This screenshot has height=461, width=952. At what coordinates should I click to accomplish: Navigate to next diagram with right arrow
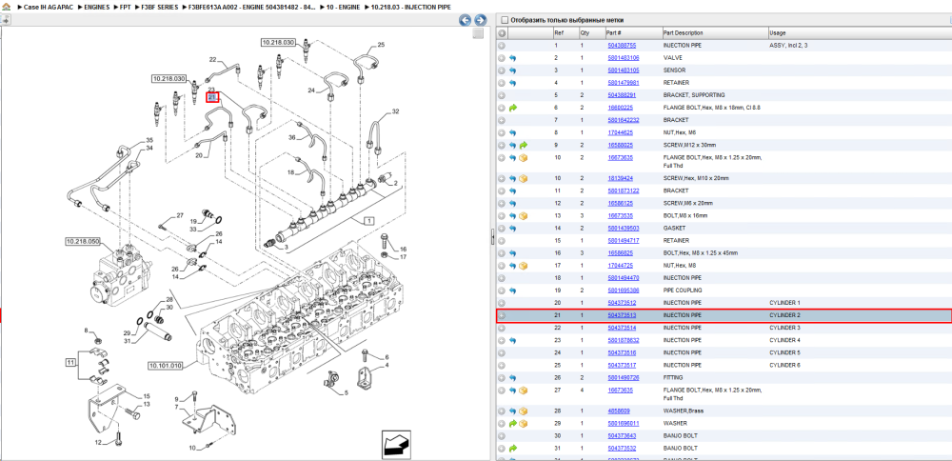coord(480,20)
